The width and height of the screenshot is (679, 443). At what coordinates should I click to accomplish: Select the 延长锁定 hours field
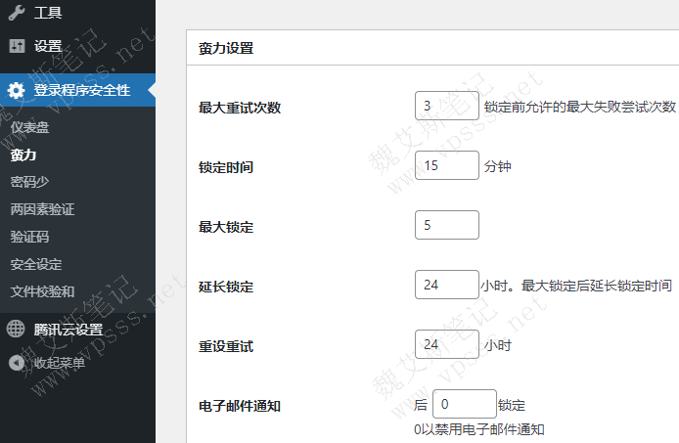445,286
